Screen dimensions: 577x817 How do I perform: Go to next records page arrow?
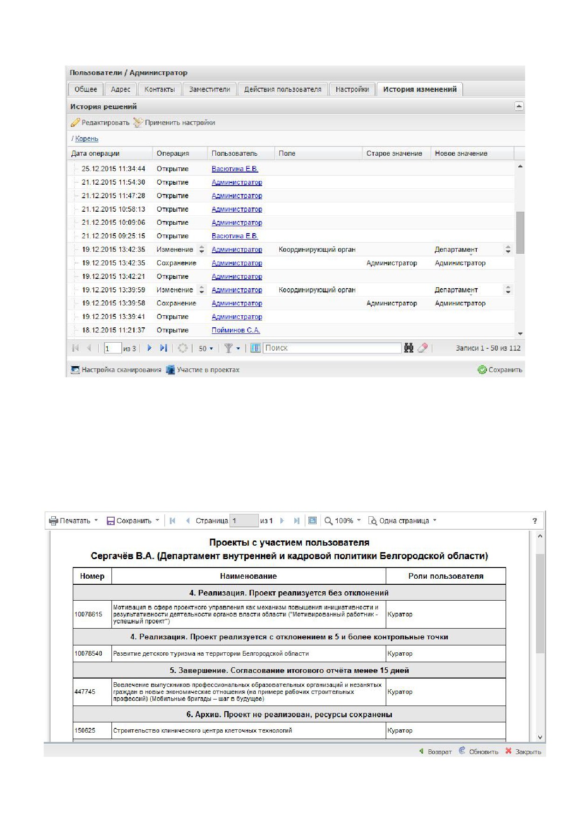coord(149,348)
